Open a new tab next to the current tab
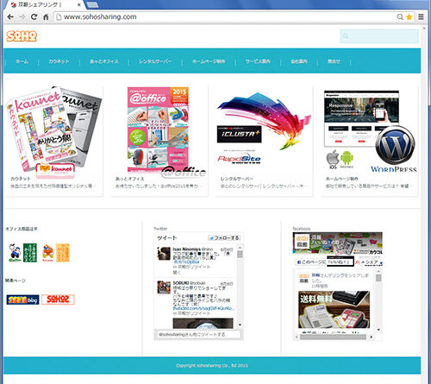Viewport: 431px width, 384px height. coord(92,4)
